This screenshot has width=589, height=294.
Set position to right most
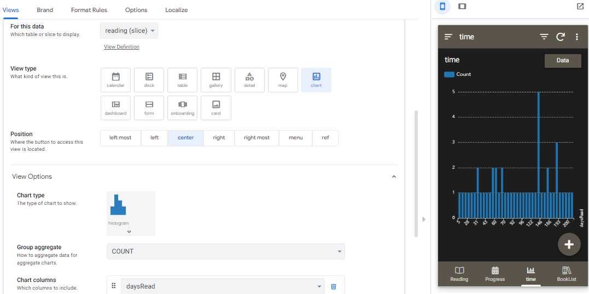pos(256,138)
